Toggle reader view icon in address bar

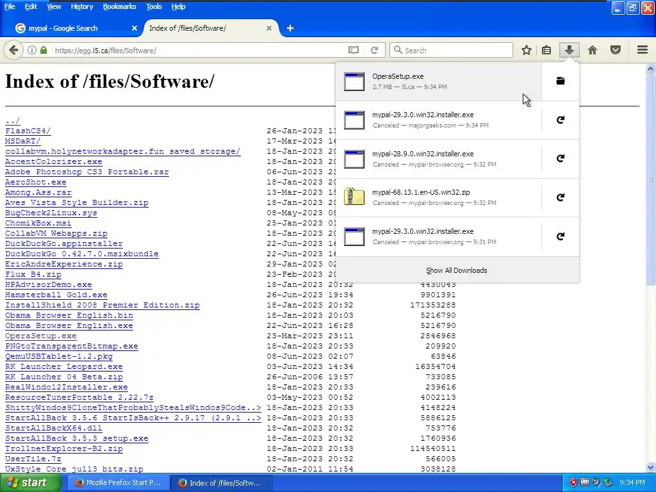354,50
